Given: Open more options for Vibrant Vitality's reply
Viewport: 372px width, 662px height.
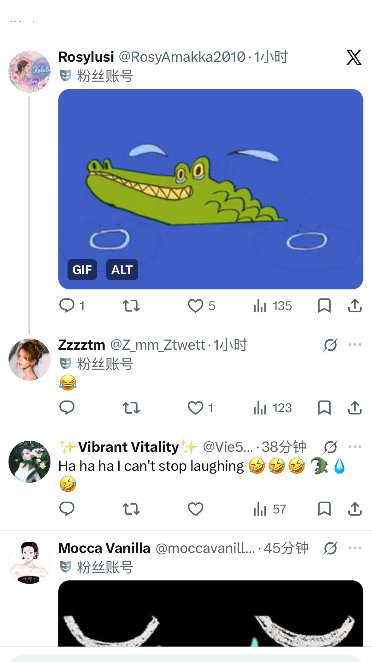Looking at the screenshot, I should tap(355, 447).
